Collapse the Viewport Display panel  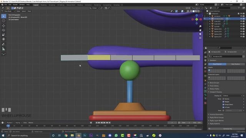tap(216, 92)
